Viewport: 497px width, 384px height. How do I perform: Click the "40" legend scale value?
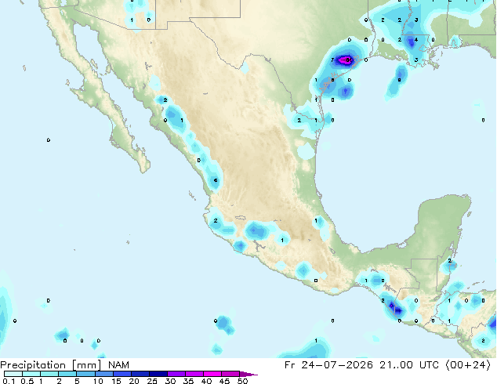click(206, 381)
